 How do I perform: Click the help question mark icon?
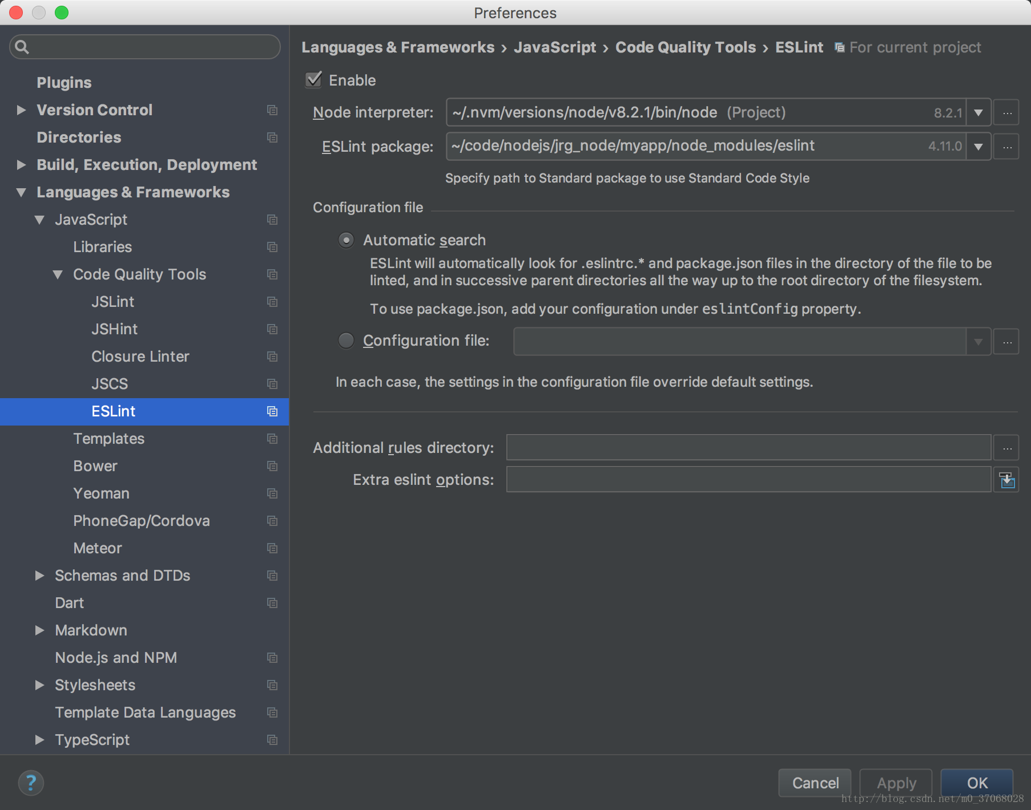click(x=31, y=783)
